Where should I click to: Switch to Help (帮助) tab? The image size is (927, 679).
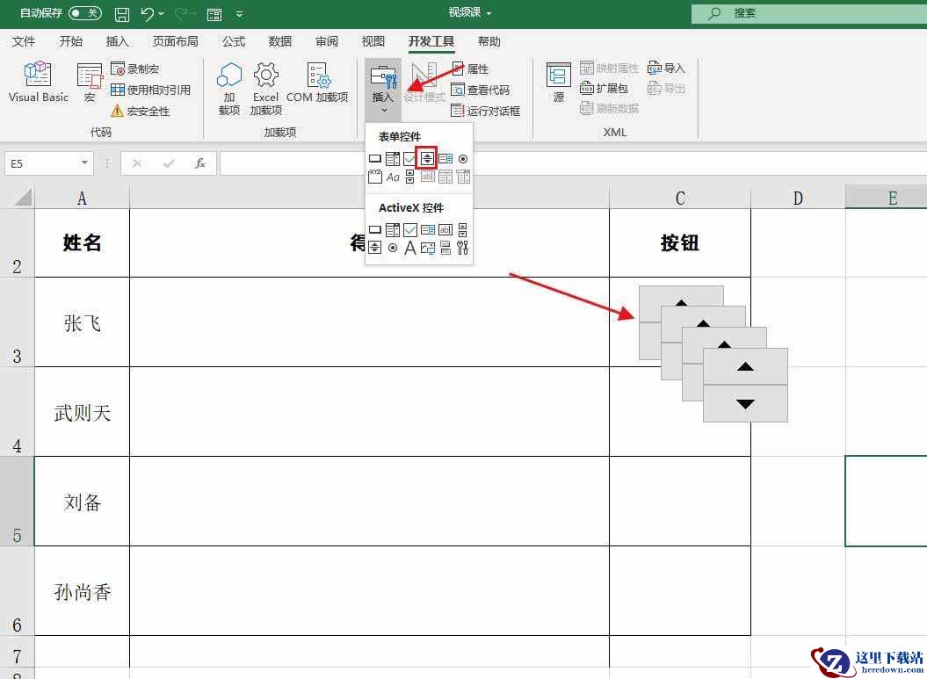point(489,41)
